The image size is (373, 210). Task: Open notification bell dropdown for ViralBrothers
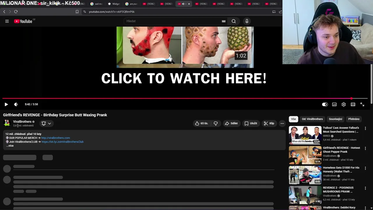coord(46,123)
